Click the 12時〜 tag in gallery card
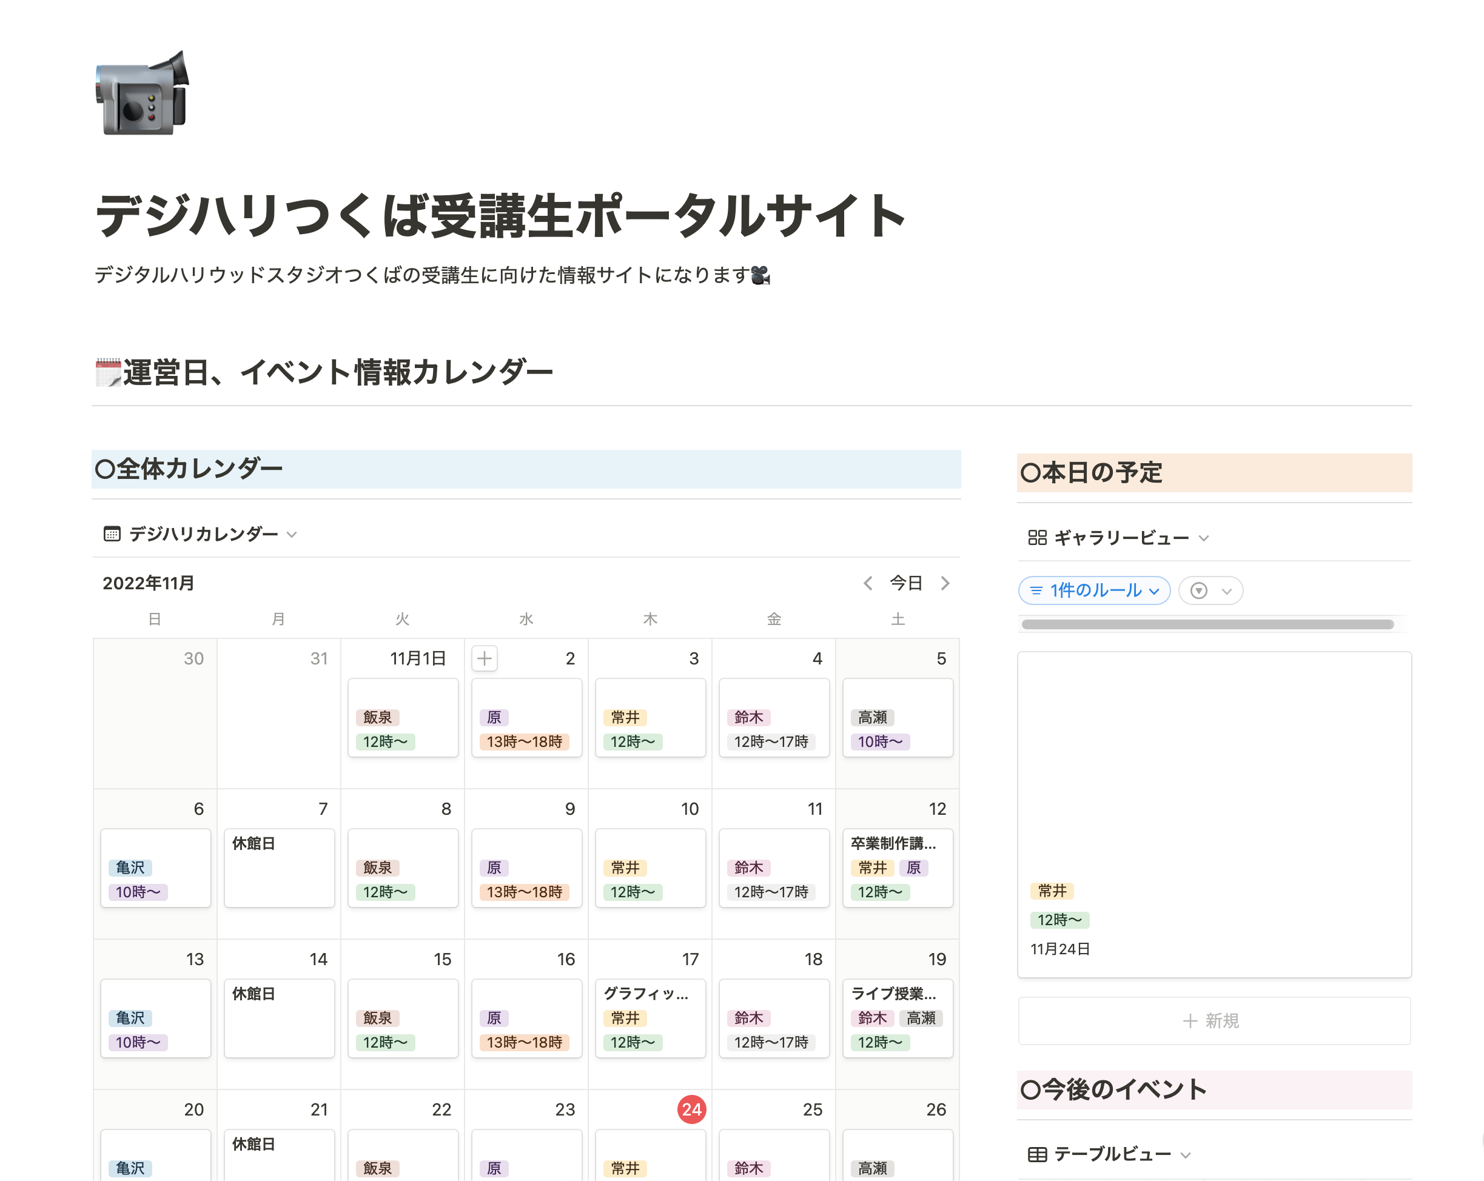Screen dimensions: 1484x1181 coord(1060,920)
